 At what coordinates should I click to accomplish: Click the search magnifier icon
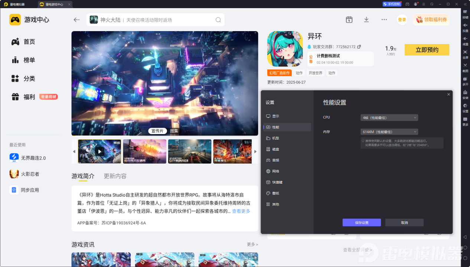tap(218, 20)
